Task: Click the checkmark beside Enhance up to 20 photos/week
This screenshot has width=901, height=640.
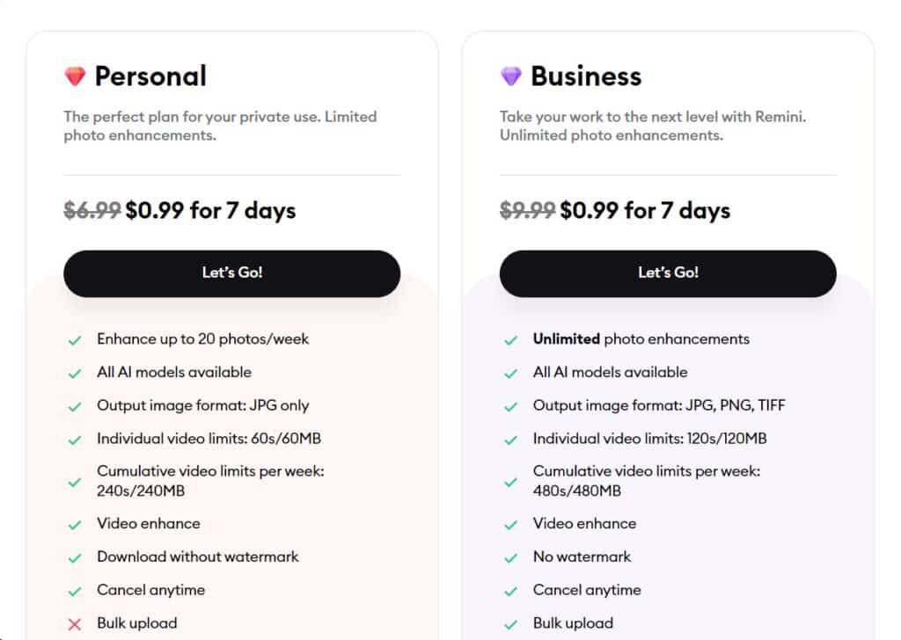Action: coord(75,340)
